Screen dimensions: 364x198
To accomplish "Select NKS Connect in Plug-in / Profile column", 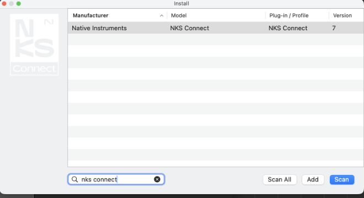I will tap(288, 28).
